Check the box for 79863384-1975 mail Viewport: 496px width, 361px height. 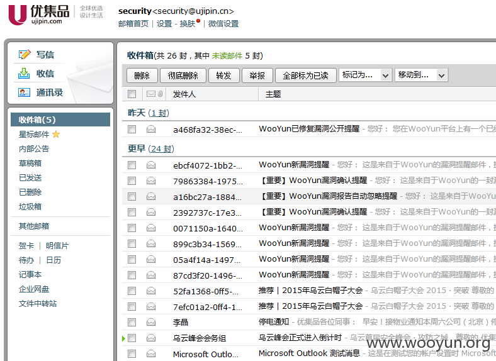[132, 181]
